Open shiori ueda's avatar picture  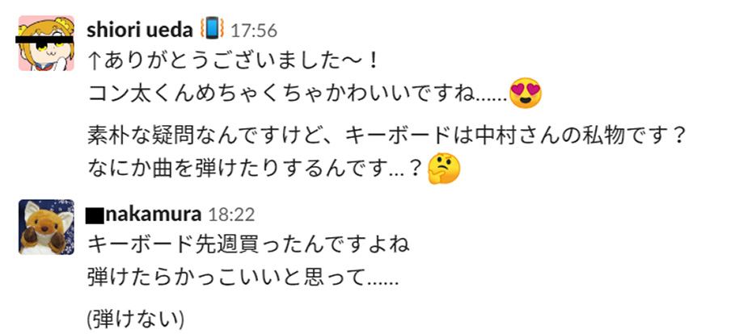click(46, 43)
